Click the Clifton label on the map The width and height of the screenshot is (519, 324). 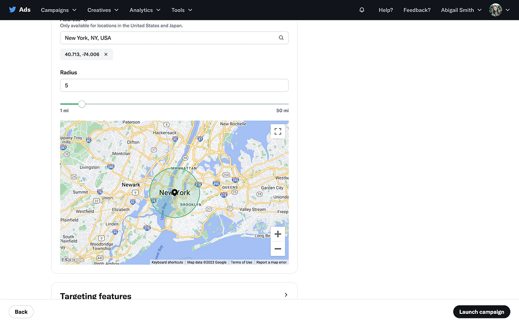click(x=133, y=142)
